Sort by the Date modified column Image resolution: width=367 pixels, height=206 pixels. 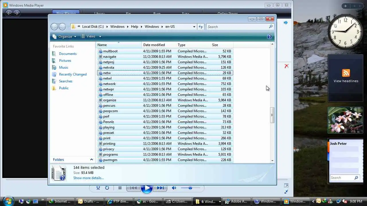coord(159,45)
